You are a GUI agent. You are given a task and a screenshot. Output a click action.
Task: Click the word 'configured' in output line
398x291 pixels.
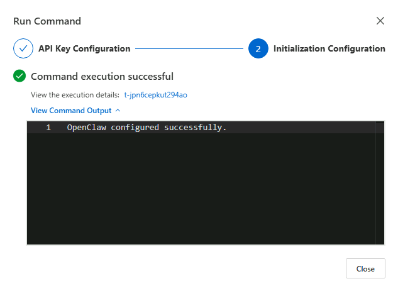click(135, 128)
